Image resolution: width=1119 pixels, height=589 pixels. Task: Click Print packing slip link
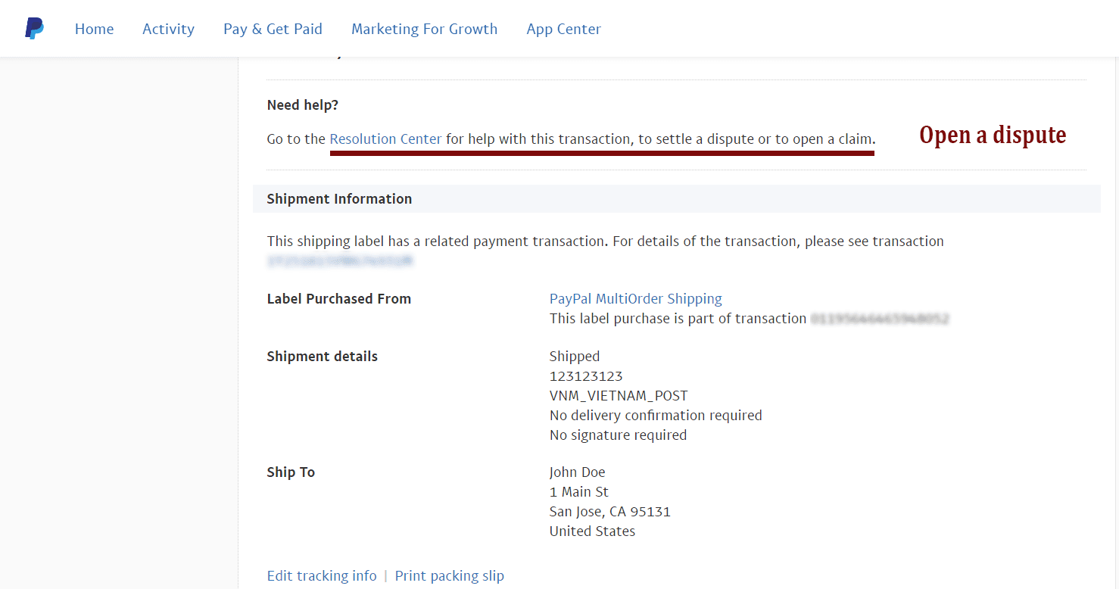tap(449, 576)
